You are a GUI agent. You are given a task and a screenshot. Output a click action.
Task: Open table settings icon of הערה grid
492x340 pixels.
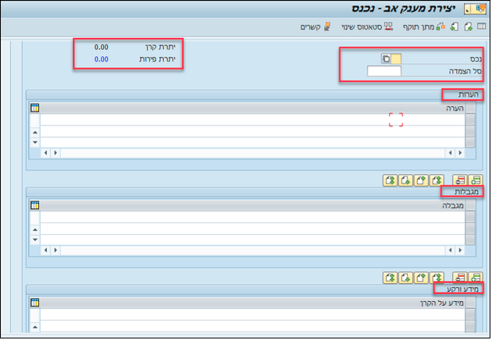tap(35, 108)
